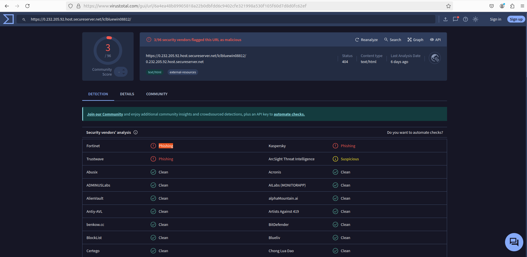Open the chat bubble button
This screenshot has height=257, width=527.
click(x=514, y=242)
